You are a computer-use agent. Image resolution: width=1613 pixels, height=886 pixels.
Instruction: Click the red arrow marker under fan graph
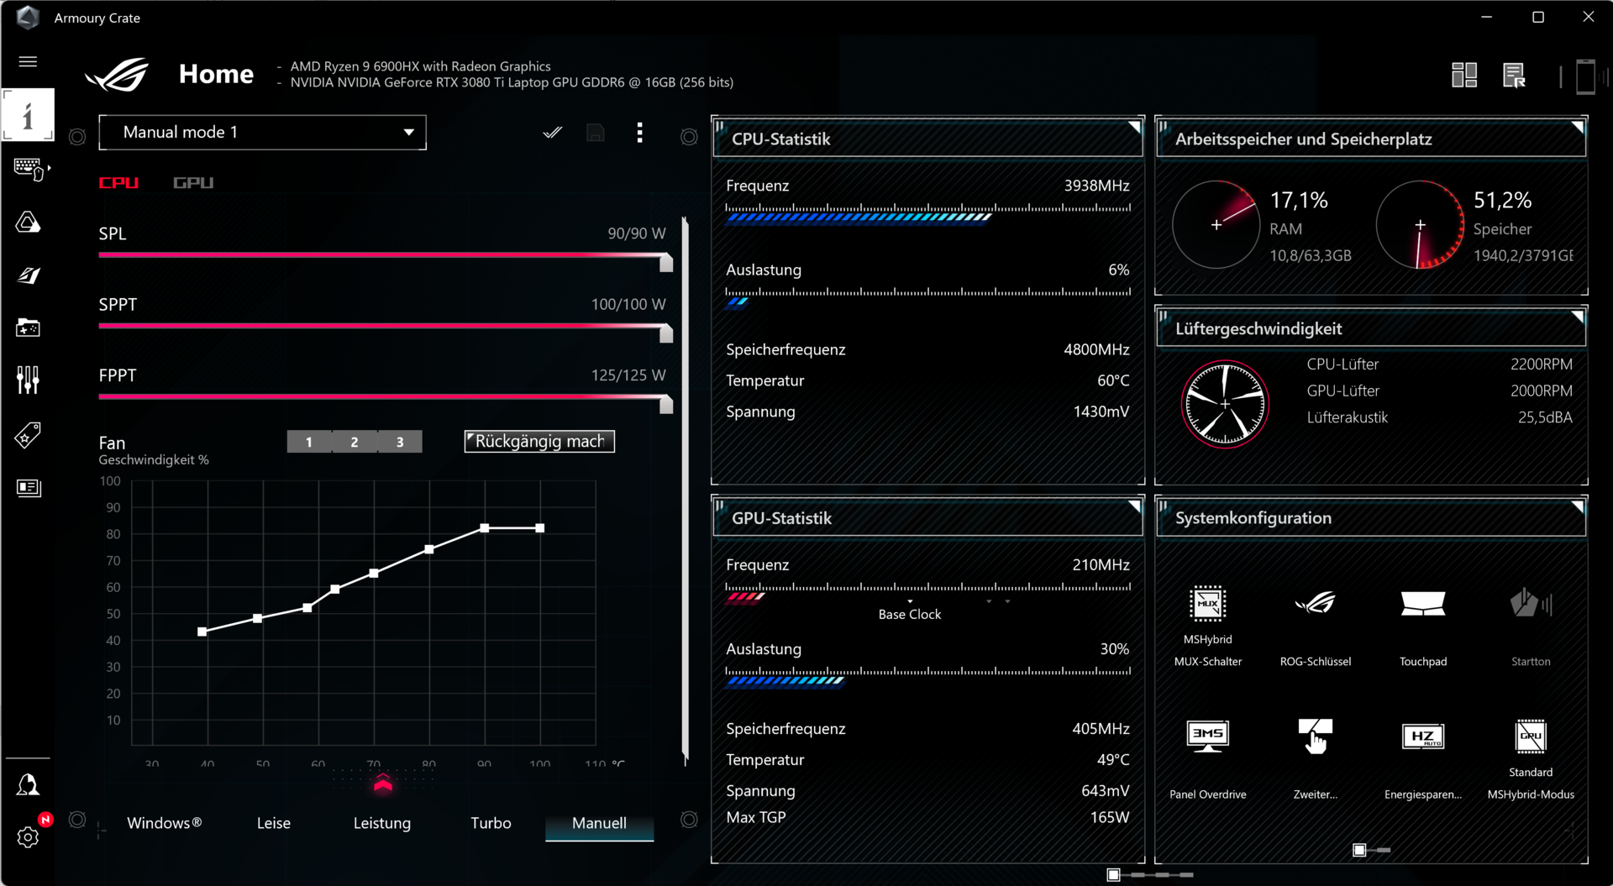[x=383, y=784]
